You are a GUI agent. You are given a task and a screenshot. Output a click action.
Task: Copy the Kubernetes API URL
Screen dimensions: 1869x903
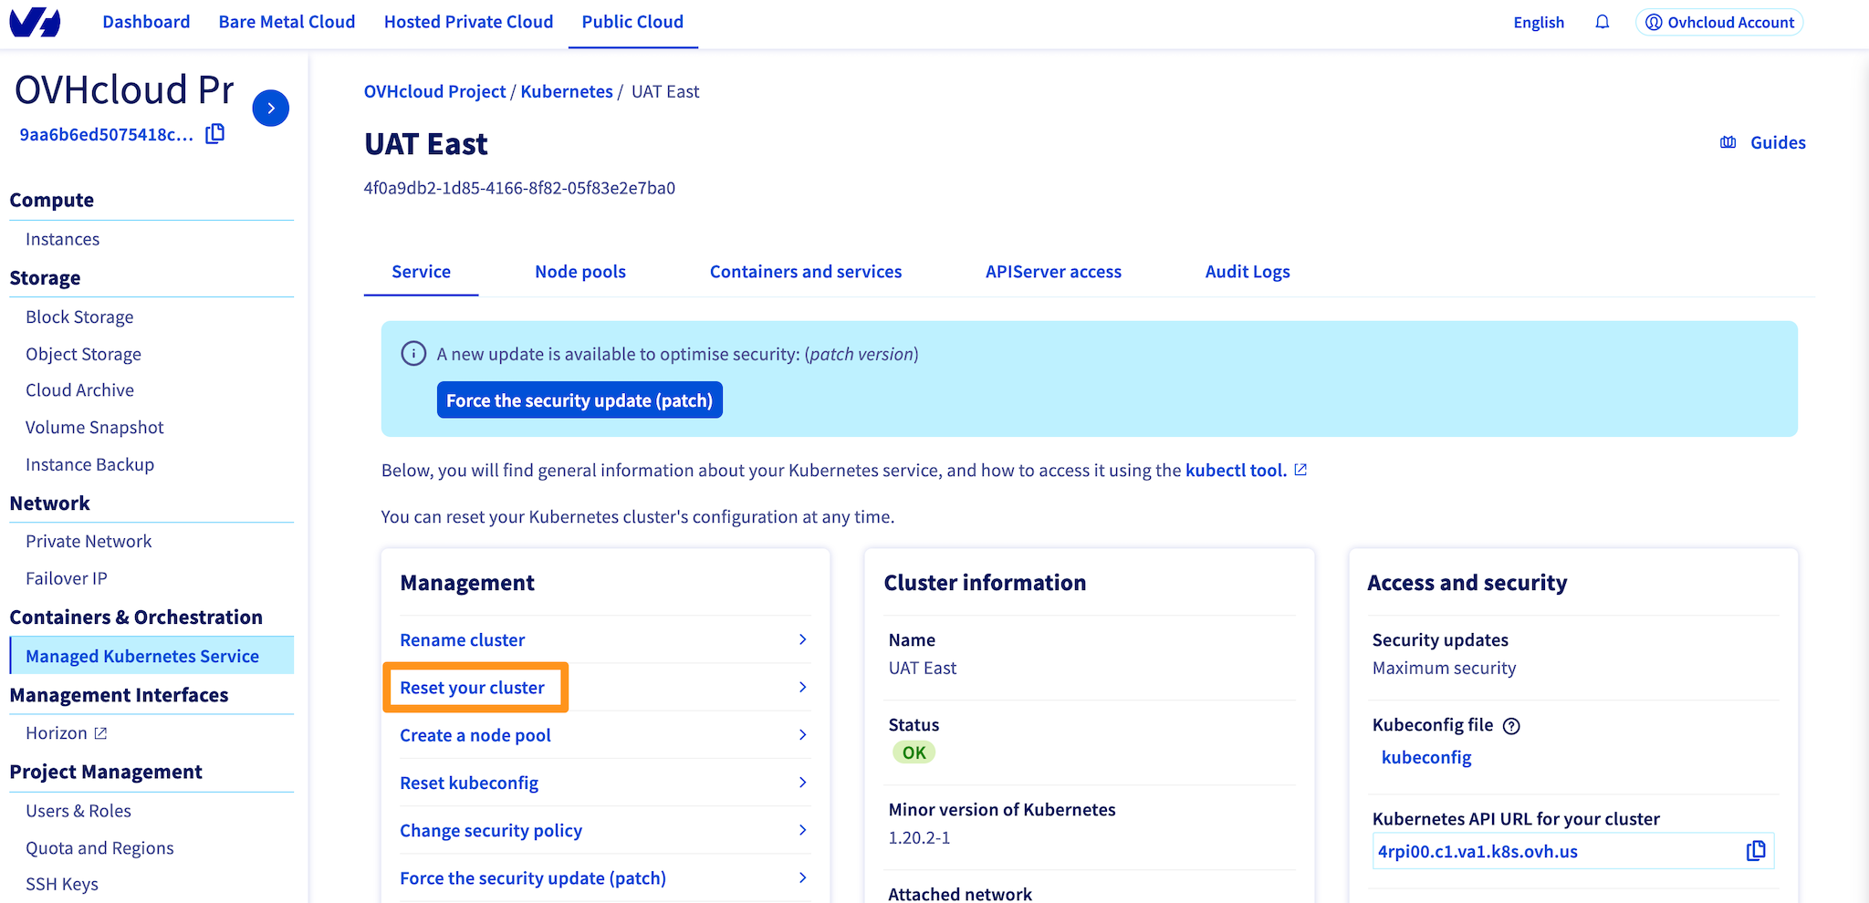click(1756, 851)
